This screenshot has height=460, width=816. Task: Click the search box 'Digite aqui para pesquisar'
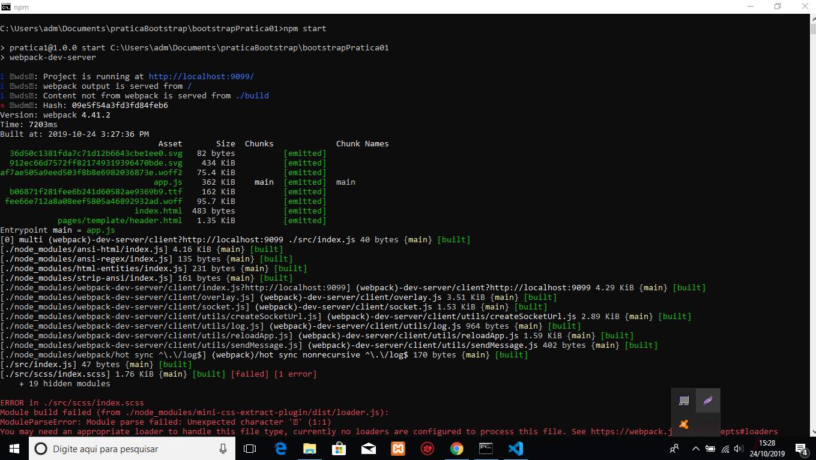click(x=132, y=449)
